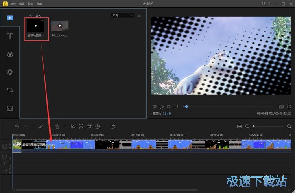Click the import icon beside 导入
The image size is (295, 193).
(x=31, y=16)
